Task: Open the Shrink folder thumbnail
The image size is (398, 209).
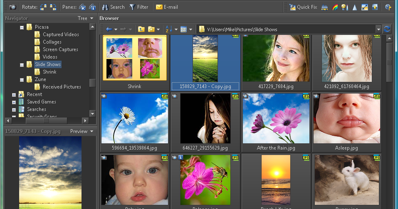Action: (134, 58)
